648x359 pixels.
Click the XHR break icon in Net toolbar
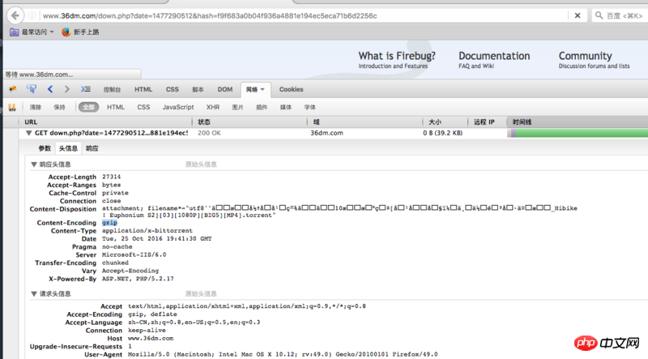coord(12,108)
